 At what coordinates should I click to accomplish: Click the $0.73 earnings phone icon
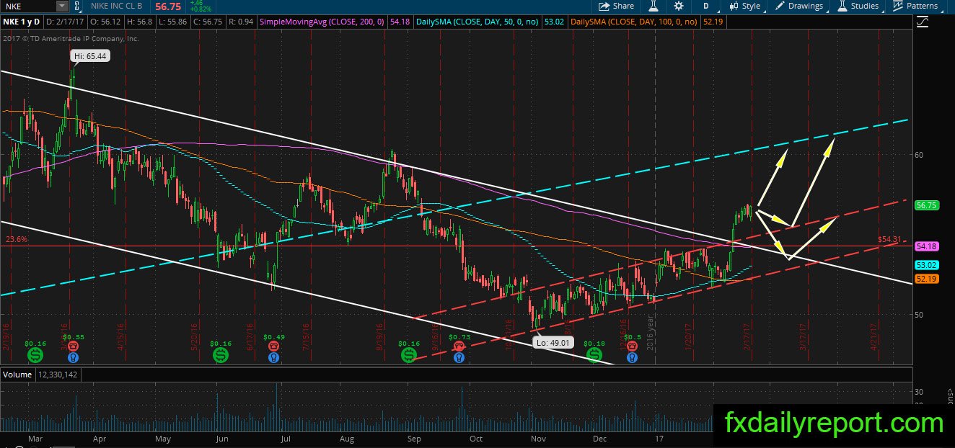[459, 346]
